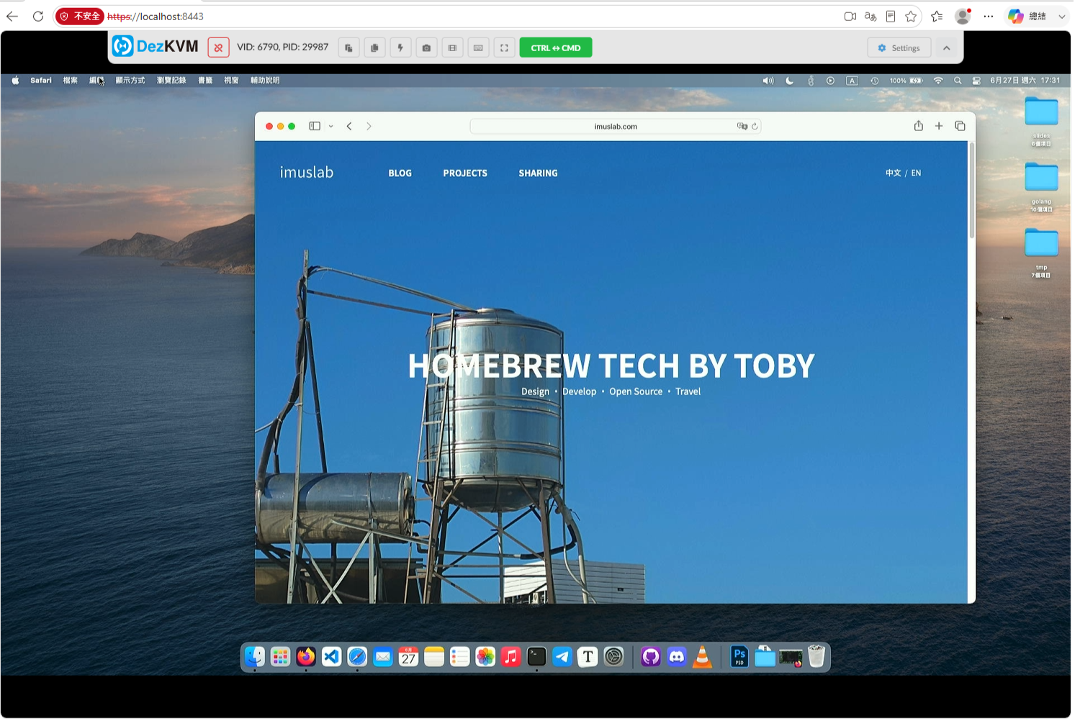Open the PSD file in the Dock
Viewport: 1080px width, 726px height.
(739, 656)
